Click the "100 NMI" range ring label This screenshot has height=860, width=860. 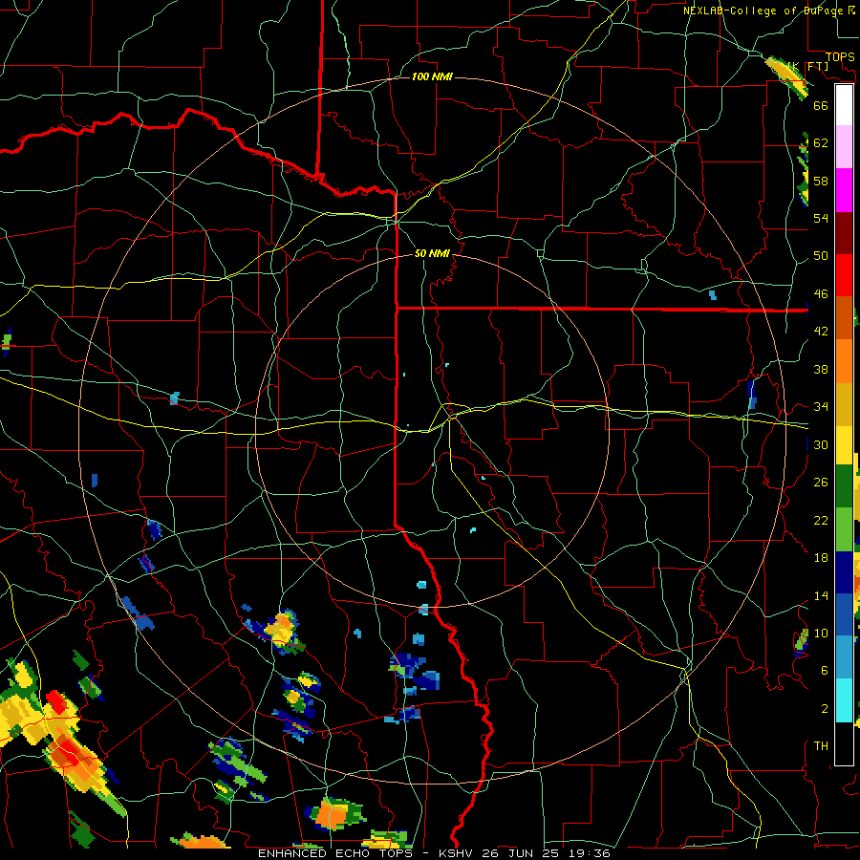(432, 76)
